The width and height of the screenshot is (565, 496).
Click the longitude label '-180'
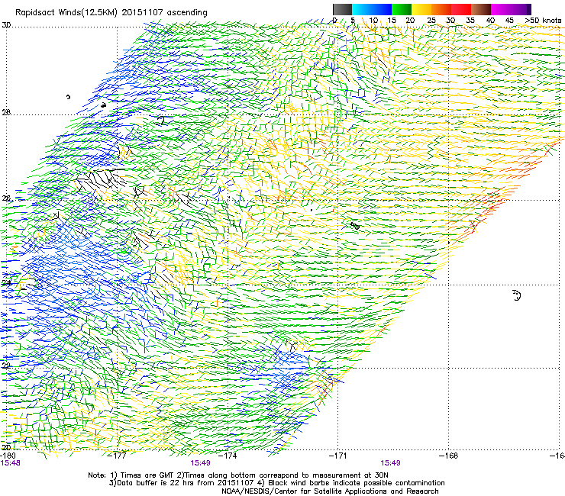8,456
